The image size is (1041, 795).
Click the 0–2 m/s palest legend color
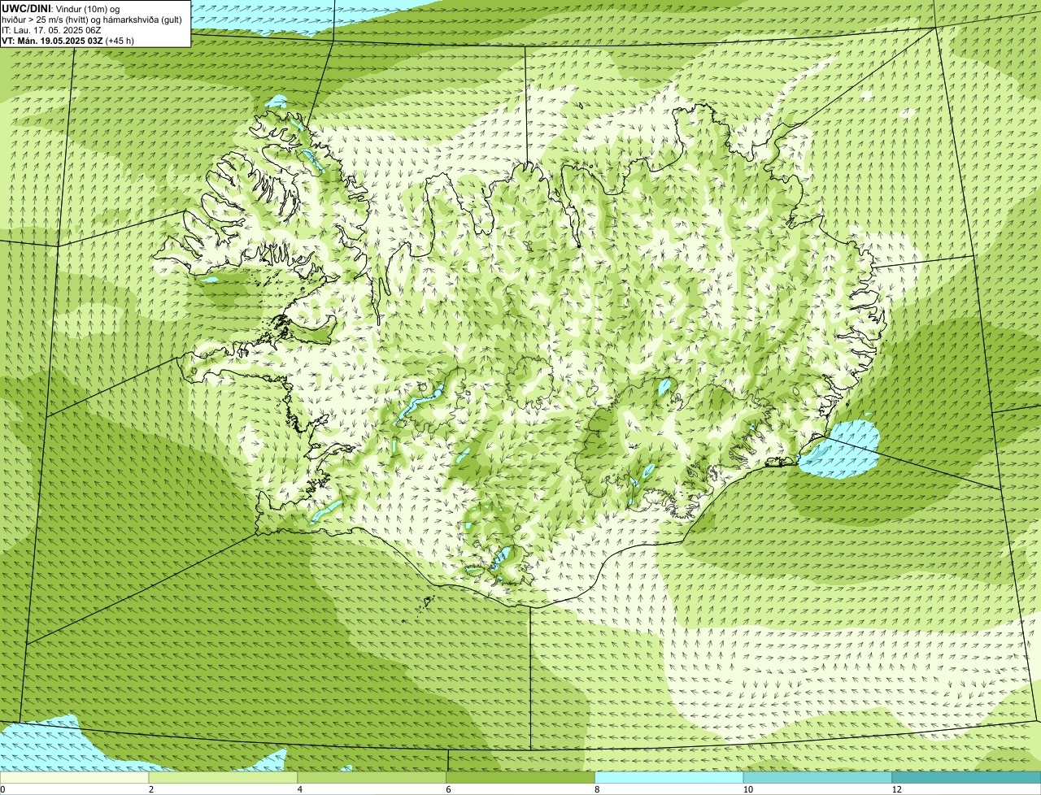pos(75,777)
